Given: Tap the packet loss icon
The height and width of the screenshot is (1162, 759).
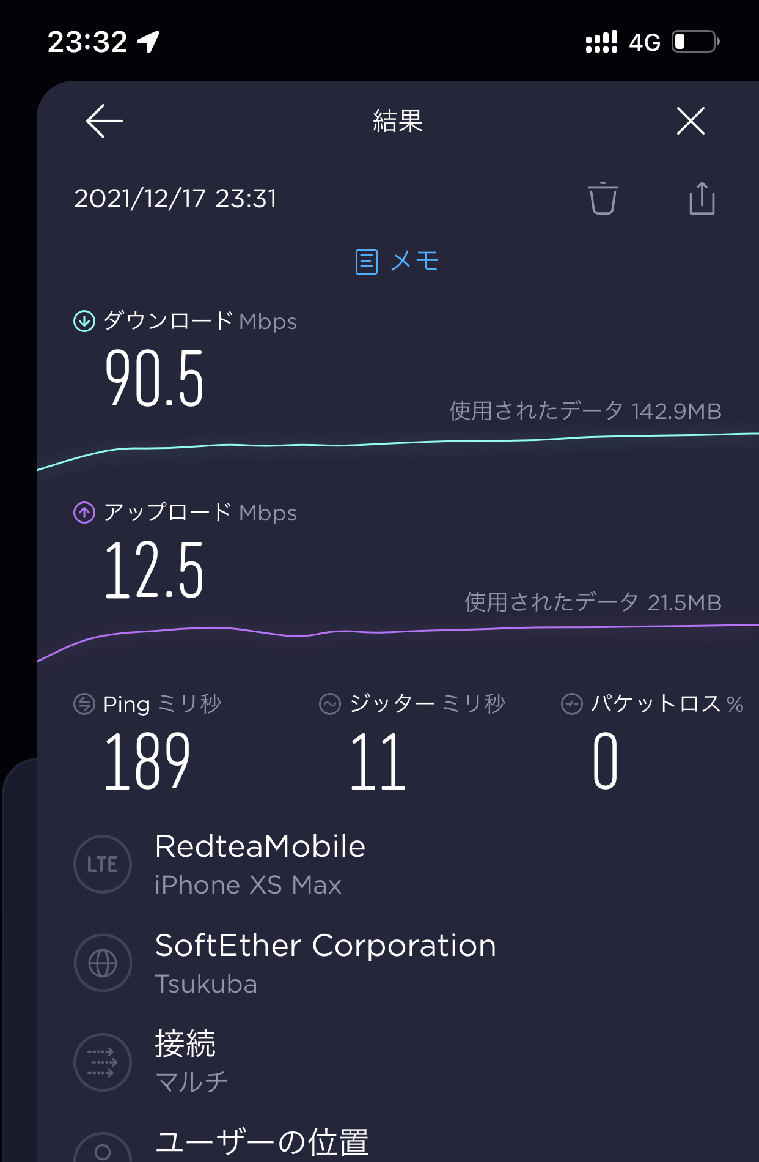Looking at the screenshot, I should pyautogui.click(x=572, y=704).
